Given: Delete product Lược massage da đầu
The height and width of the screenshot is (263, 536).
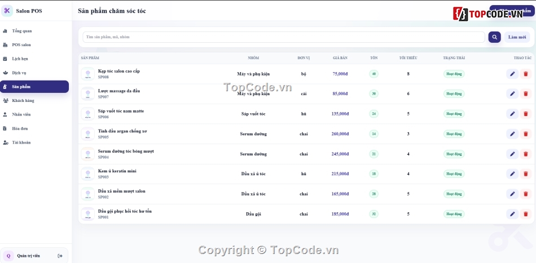Looking at the screenshot, I should (x=526, y=94).
